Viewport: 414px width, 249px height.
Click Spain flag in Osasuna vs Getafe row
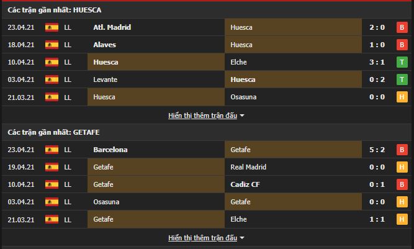(52, 202)
